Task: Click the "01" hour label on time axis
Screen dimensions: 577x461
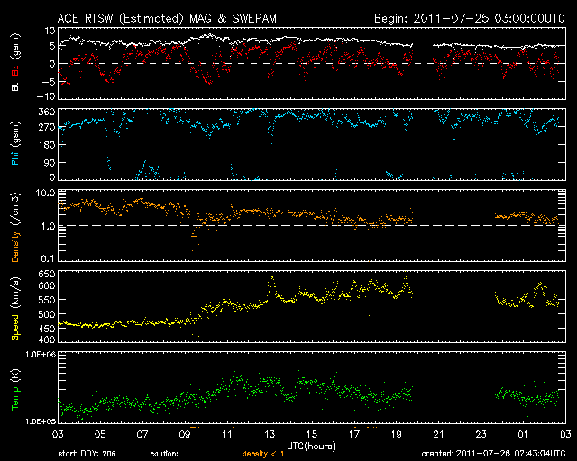Action: pos(523,434)
